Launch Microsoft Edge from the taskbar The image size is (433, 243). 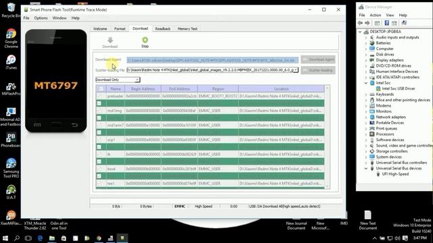(x=40, y=238)
